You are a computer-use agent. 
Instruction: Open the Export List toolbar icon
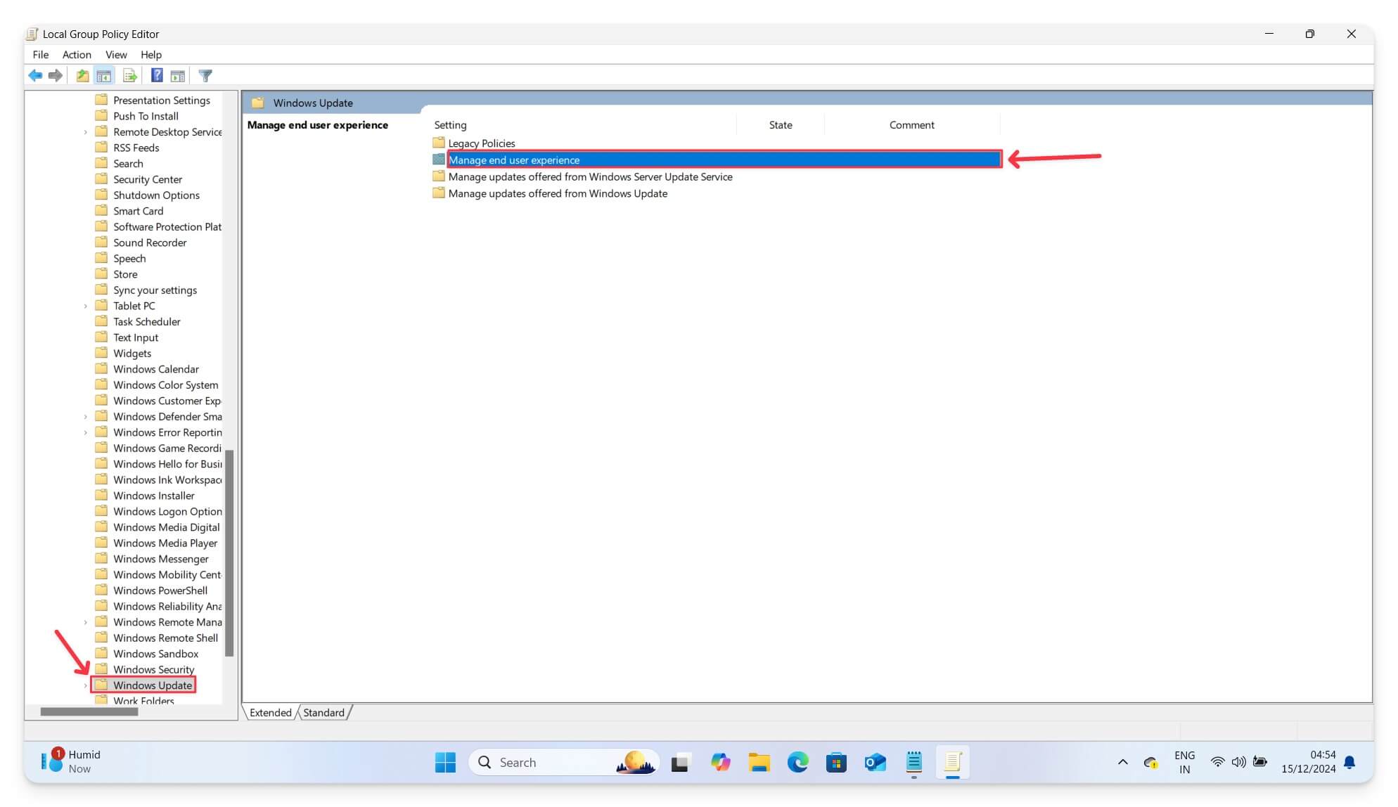[x=129, y=75]
